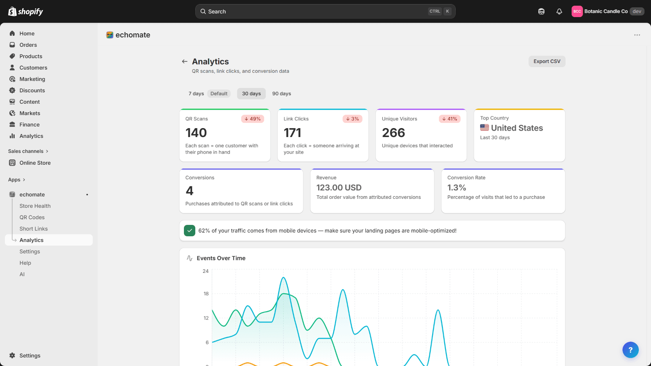Click the Unique Visitors 41% decrease badge
The width and height of the screenshot is (651, 366).
tap(450, 119)
